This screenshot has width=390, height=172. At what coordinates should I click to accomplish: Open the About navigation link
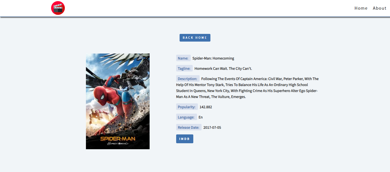click(379, 8)
